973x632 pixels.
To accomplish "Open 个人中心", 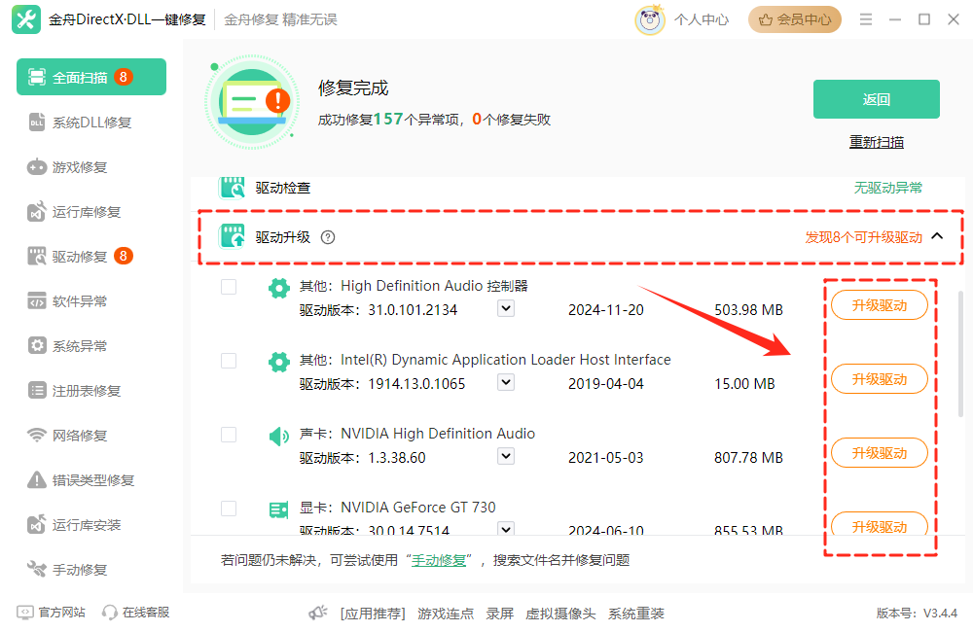I will pyautogui.click(x=702, y=19).
